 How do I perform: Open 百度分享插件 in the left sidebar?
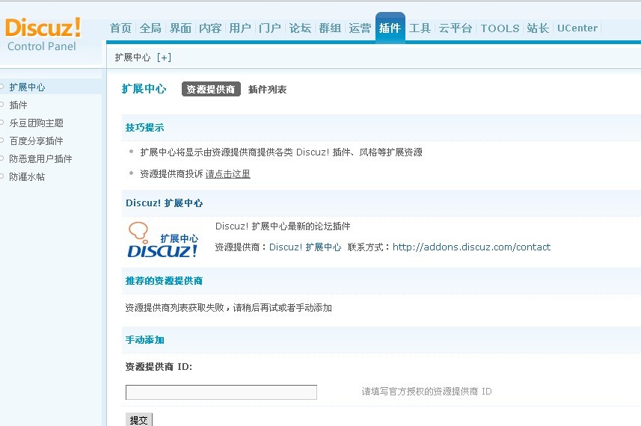pyautogui.click(x=36, y=141)
